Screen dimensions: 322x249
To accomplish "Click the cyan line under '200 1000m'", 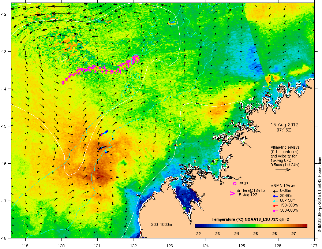I will (x=159, y=228).
